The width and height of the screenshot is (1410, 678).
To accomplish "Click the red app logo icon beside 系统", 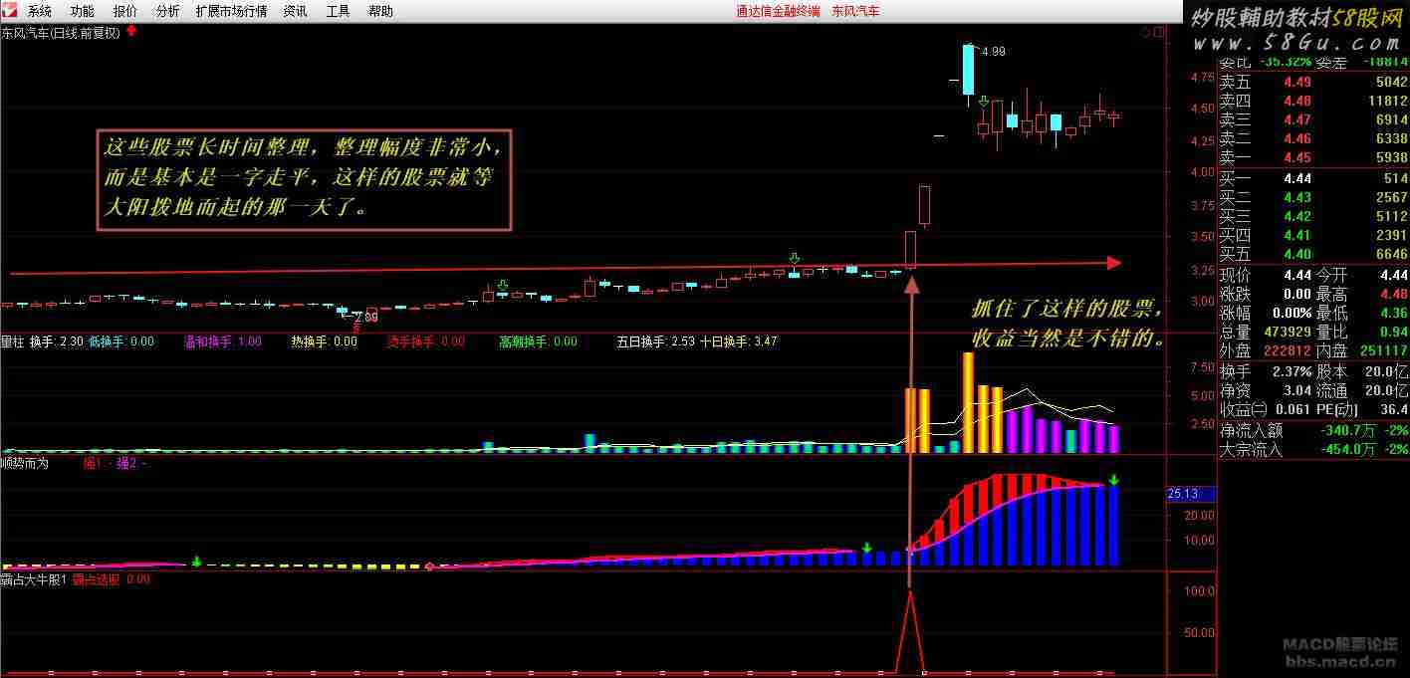I will (9, 11).
